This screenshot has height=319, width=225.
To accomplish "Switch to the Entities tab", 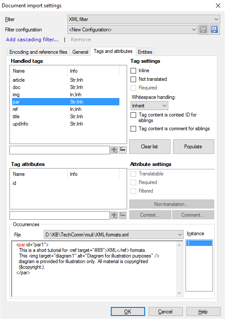I will 145,52.
